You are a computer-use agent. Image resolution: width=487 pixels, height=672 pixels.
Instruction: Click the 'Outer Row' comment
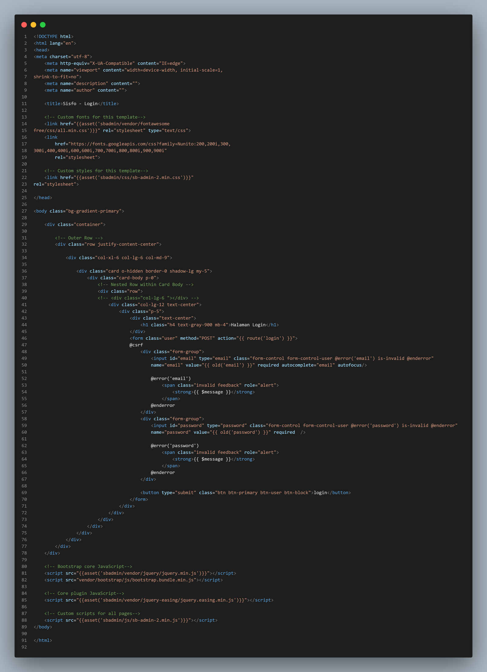click(79, 238)
